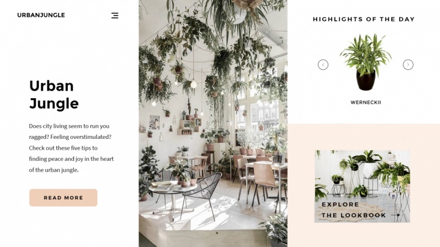
Task: Select the Werneckii plant image
Action: point(366,62)
